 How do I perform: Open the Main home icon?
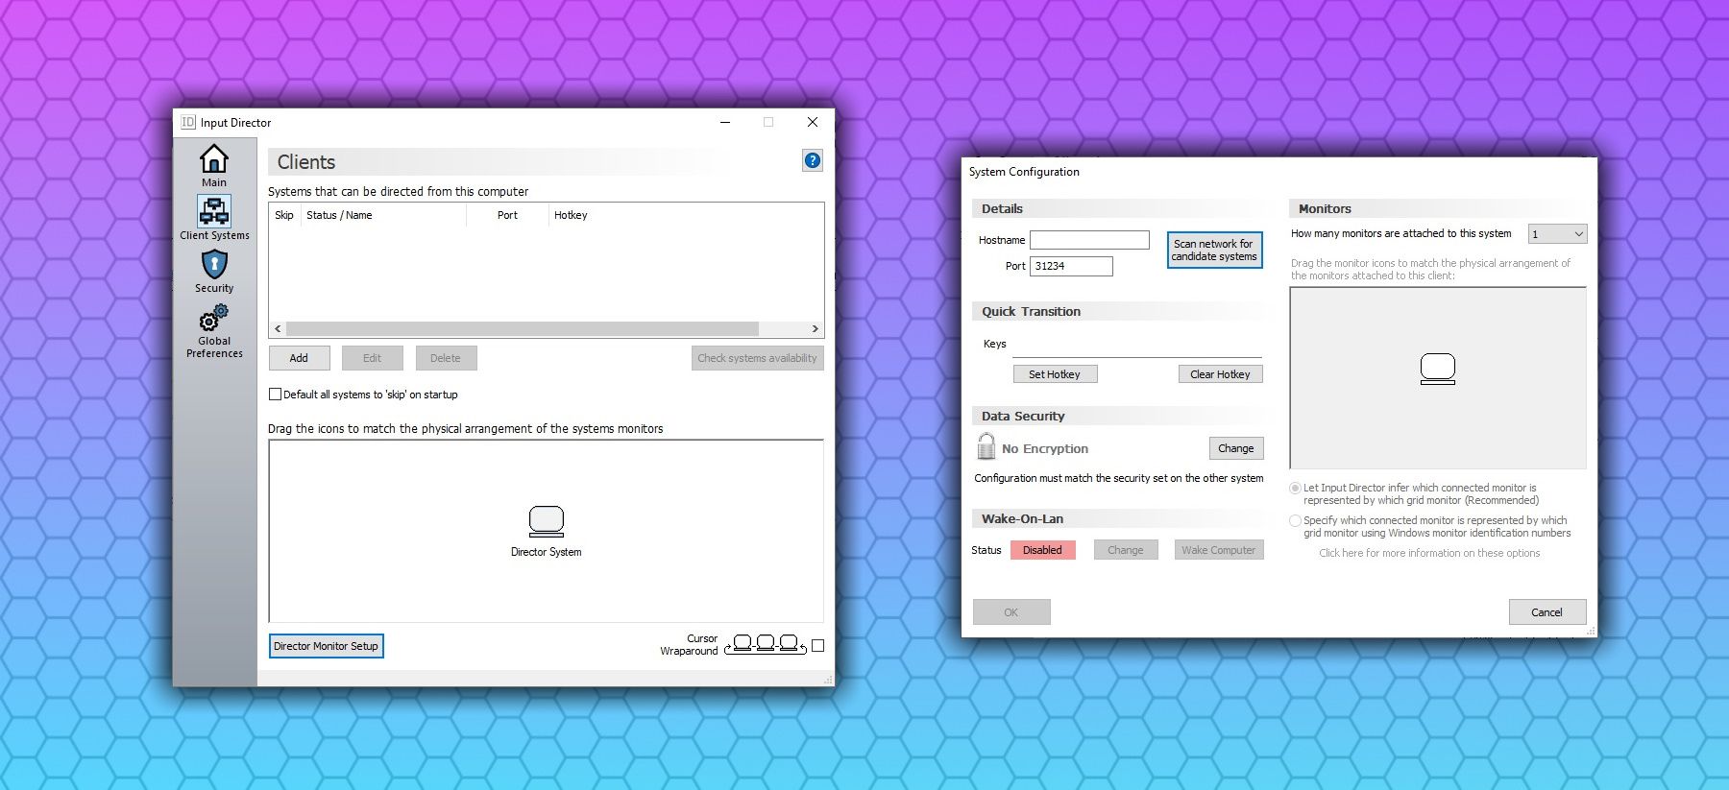[213, 158]
